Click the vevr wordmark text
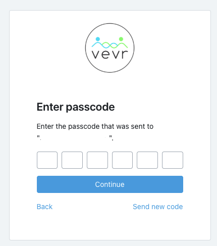Image resolution: width=217 pixels, height=246 pixels. pos(110,55)
